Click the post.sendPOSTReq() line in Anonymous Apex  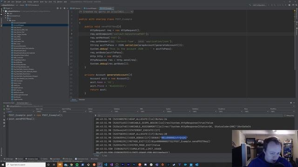(x=22, y=119)
